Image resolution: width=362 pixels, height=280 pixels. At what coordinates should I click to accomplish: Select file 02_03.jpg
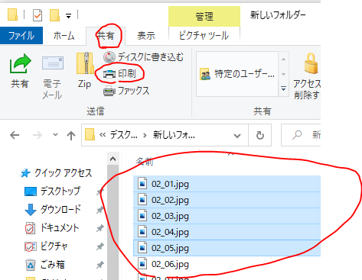[227, 216]
